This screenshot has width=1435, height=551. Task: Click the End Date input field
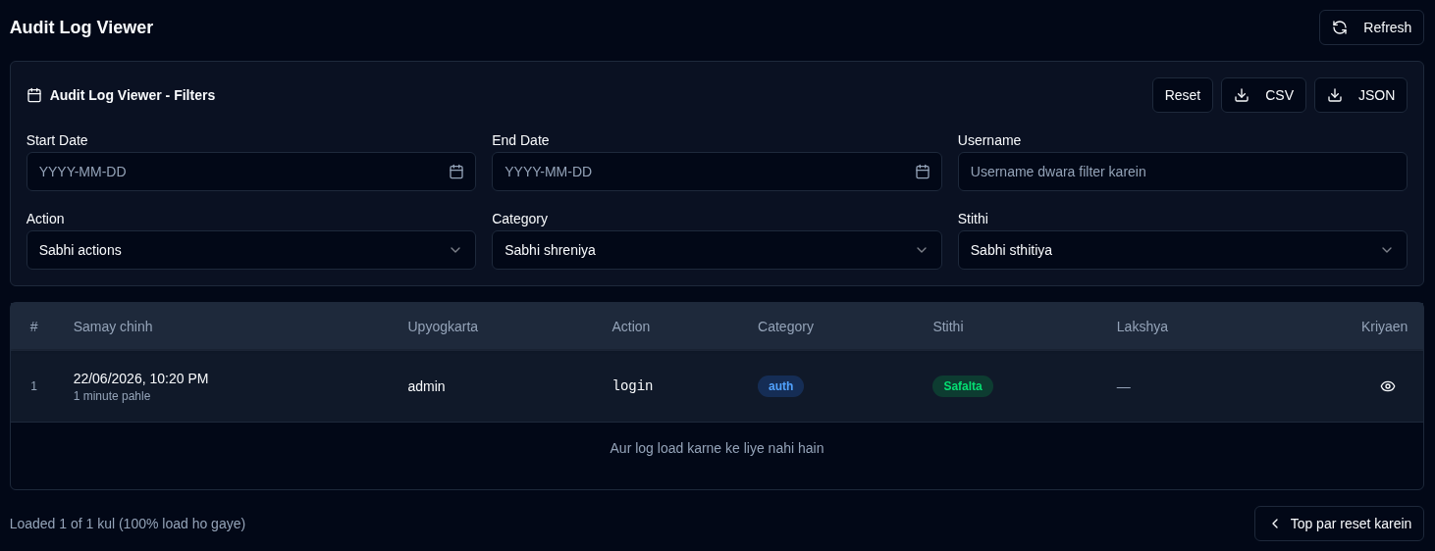pyautogui.click(x=717, y=172)
